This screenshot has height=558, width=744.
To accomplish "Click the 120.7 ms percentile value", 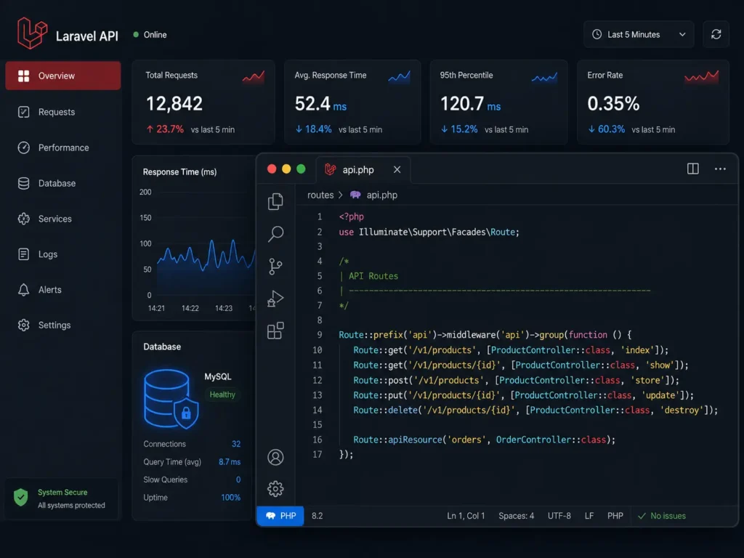I will click(470, 103).
